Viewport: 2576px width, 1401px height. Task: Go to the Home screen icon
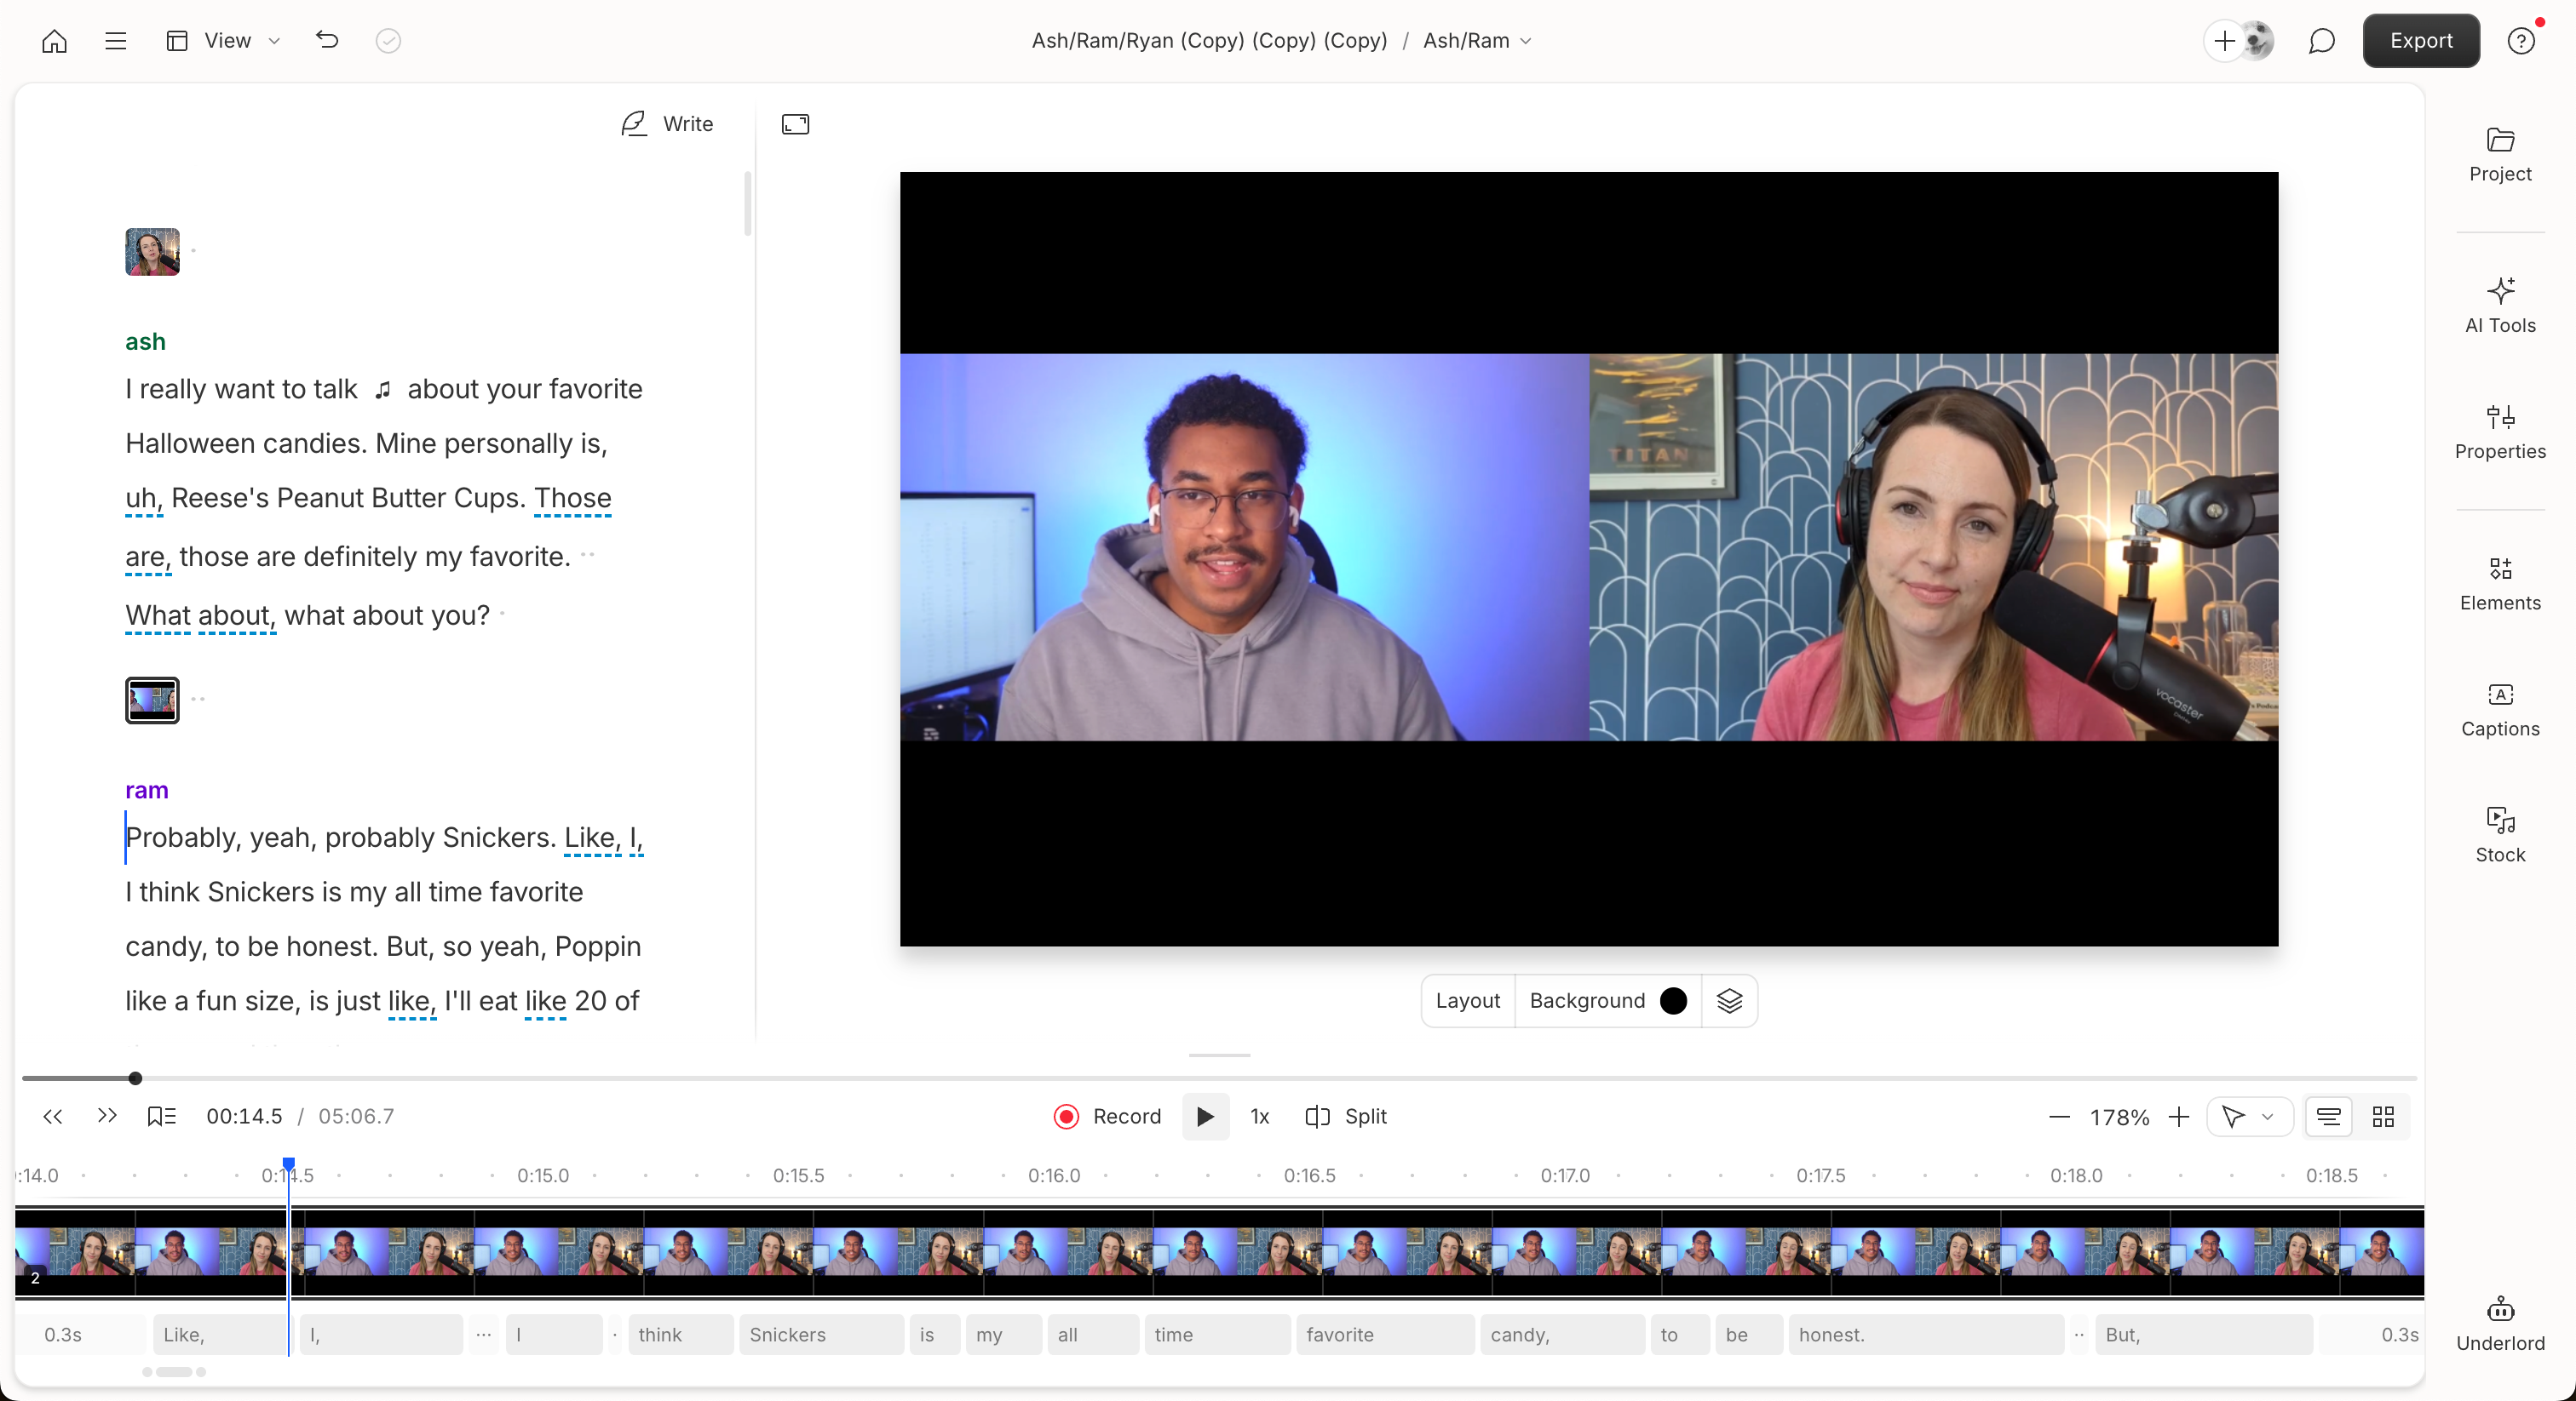pyautogui.click(x=54, y=41)
